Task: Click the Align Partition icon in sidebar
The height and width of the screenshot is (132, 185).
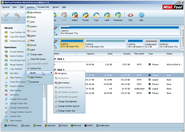Action: [x=6, y=78]
